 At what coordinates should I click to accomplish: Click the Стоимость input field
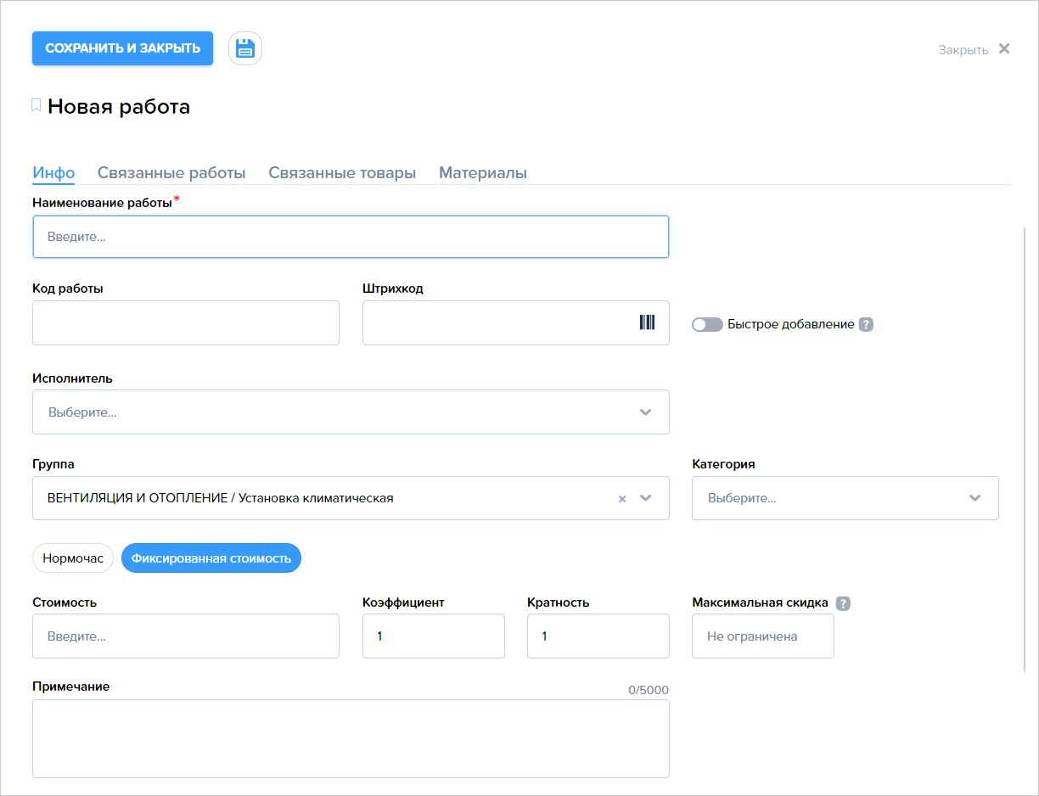(x=186, y=636)
